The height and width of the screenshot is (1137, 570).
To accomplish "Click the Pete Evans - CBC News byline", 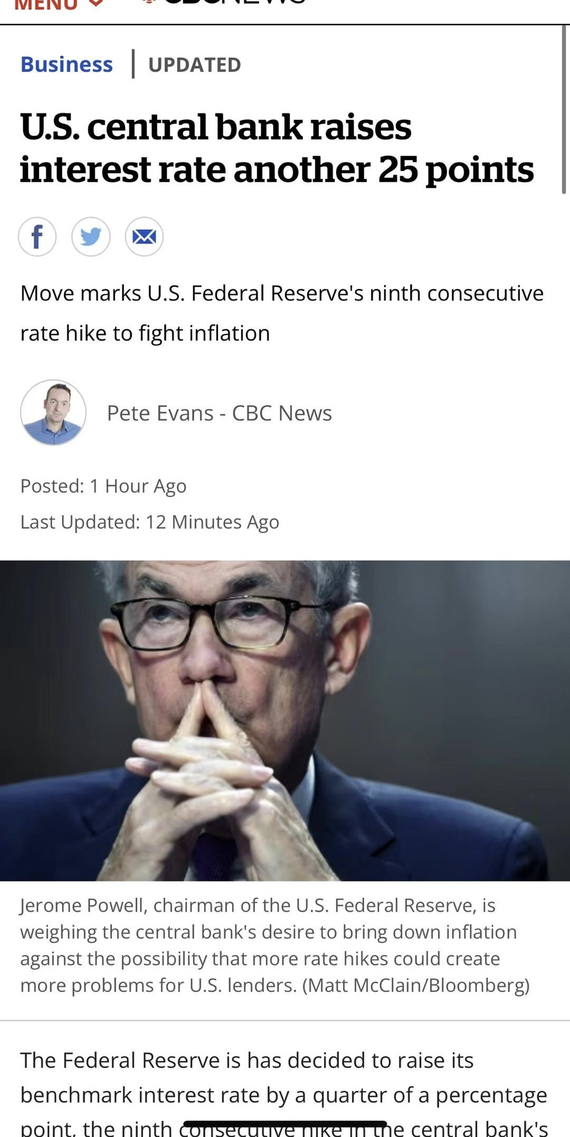I will pos(219,413).
